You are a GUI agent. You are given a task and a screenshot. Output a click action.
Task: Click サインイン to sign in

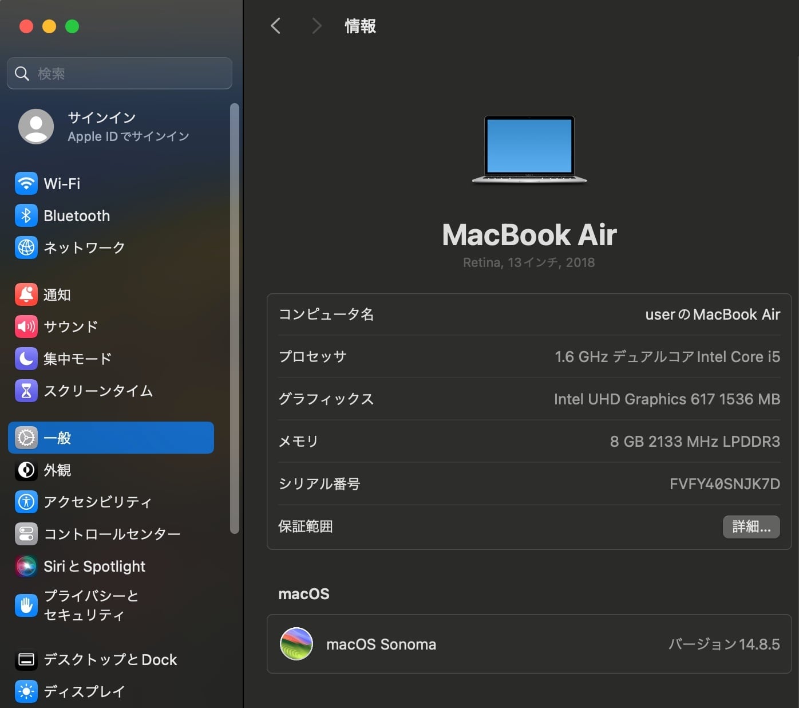(102, 117)
